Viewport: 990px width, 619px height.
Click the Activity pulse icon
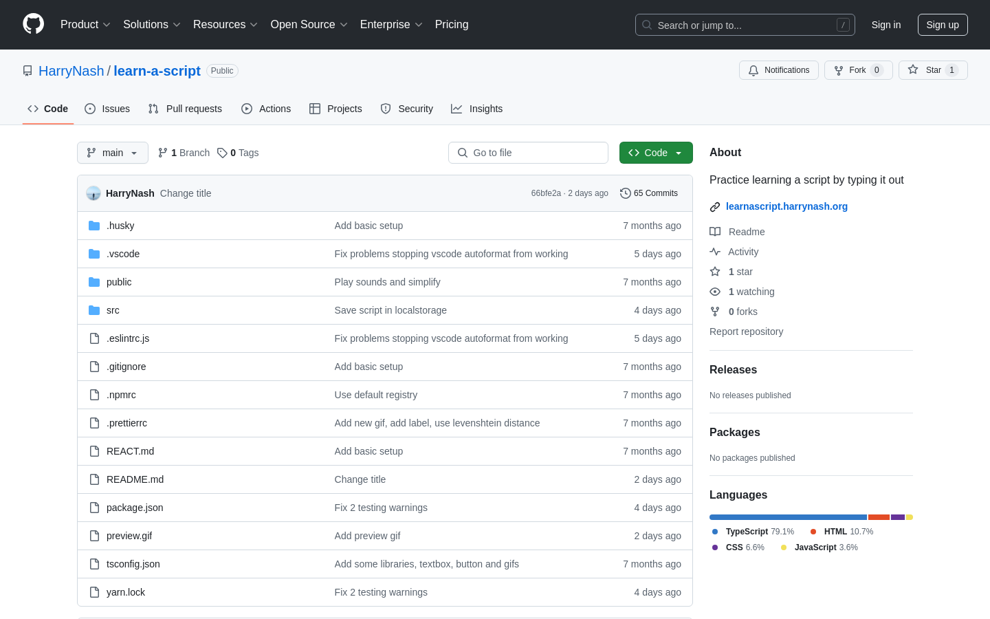click(715, 252)
